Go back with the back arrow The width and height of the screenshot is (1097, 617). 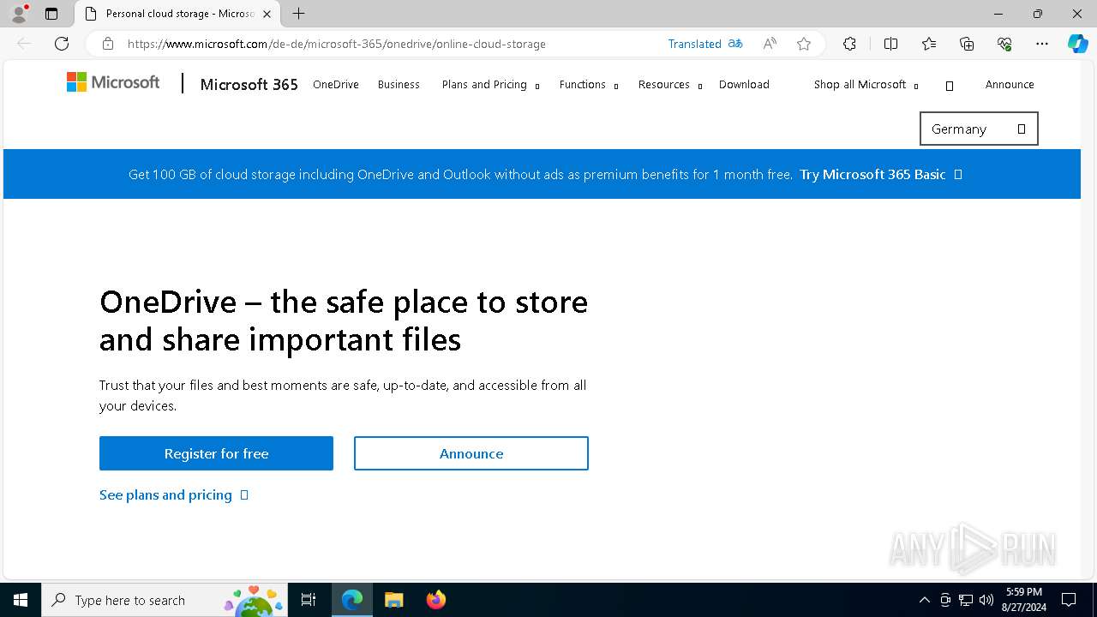pos(24,44)
